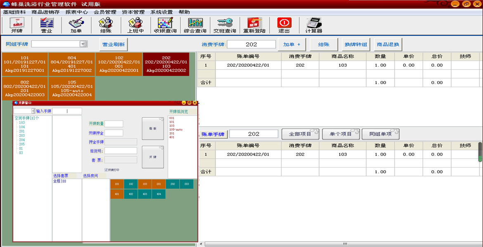483x247 pixels.
Task: Click the 同组单项 button
Action: click(x=381, y=134)
